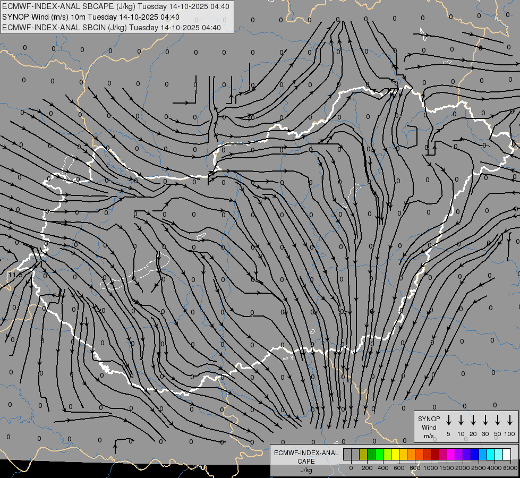
Task: Pick the bright green CAPE legend swatch
Action: [x=379, y=454]
